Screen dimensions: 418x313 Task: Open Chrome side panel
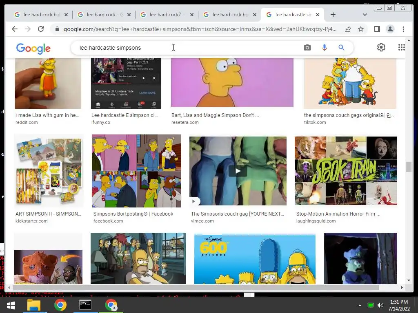[377, 29]
